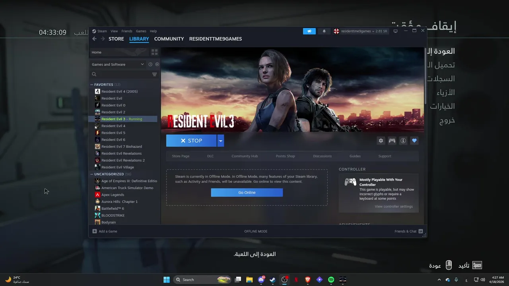This screenshot has width=509, height=286.
Task: Open the notifications bell
Action: 324,31
